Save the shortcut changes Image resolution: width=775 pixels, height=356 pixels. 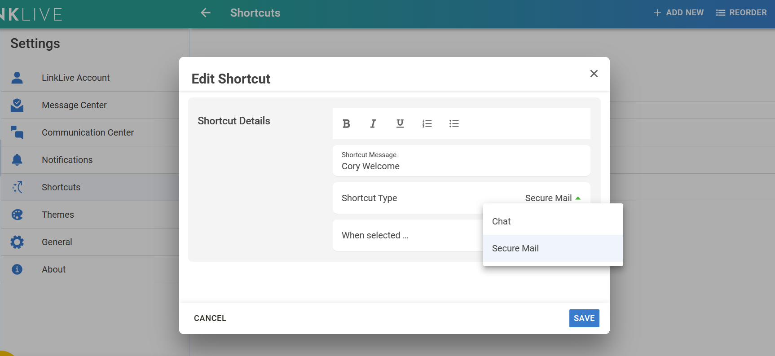point(584,318)
